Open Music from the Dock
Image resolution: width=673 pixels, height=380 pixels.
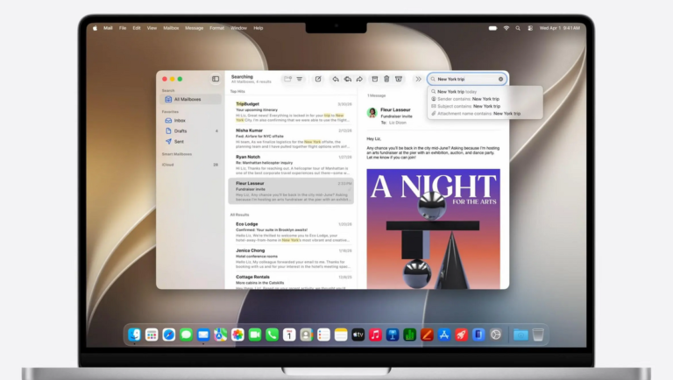click(375, 334)
